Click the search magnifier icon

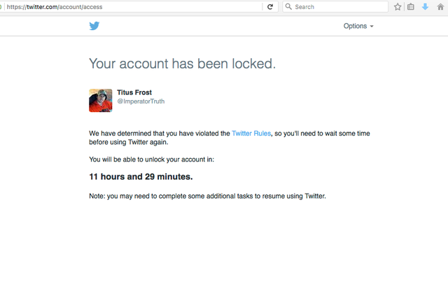[x=288, y=6]
